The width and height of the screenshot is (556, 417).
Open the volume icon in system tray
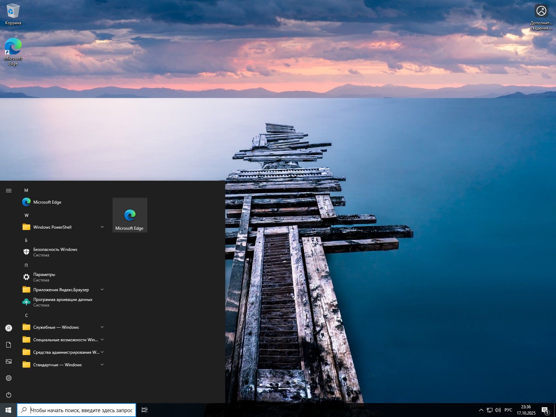click(498, 410)
